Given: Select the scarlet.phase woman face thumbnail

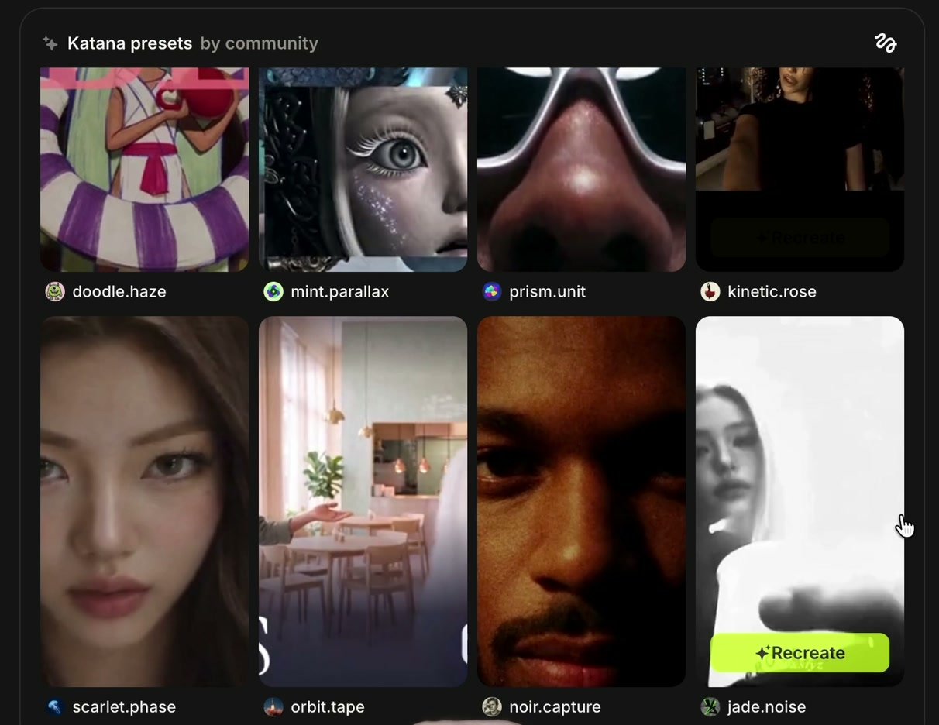Looking at the screenshot, I should [x=145, y=501].
